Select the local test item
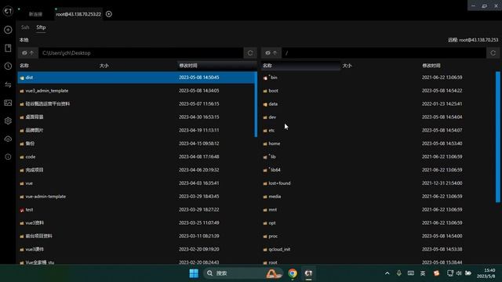Viewport: 502px width, 282px height. click(x=136, y=210)
